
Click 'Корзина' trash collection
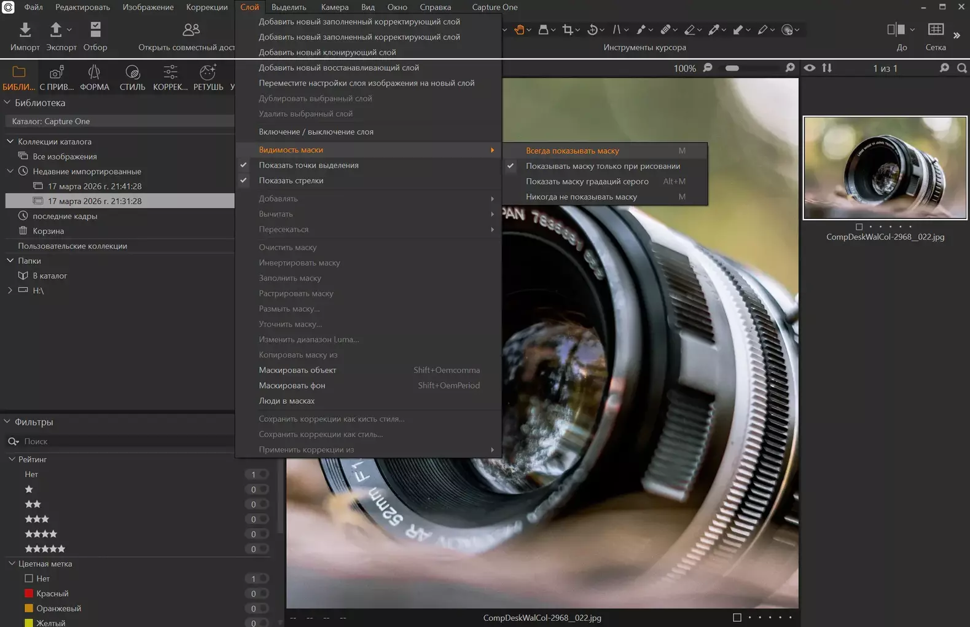(48, 231)
